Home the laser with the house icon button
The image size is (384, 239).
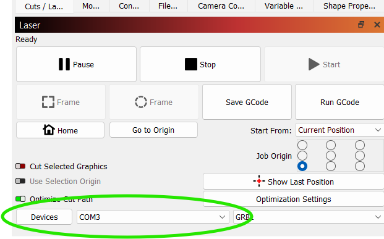[x=60, y=130]
